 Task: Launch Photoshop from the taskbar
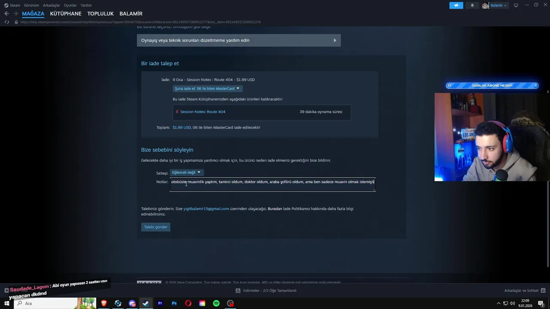[x=174, y=303]
